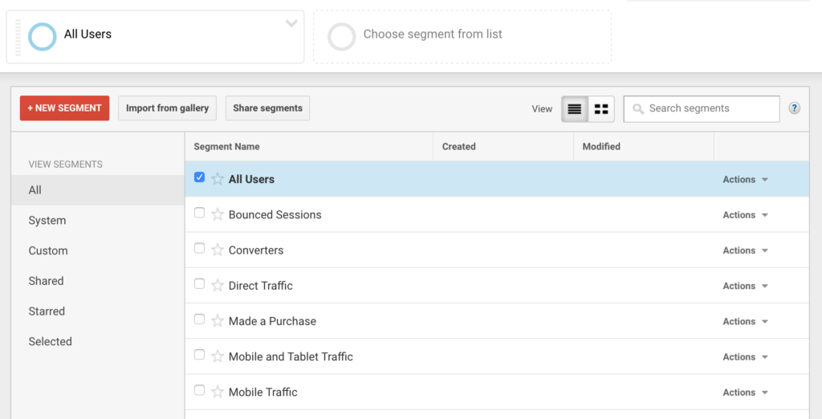Check the Direct Traffic checkbox

pos(199,283)
